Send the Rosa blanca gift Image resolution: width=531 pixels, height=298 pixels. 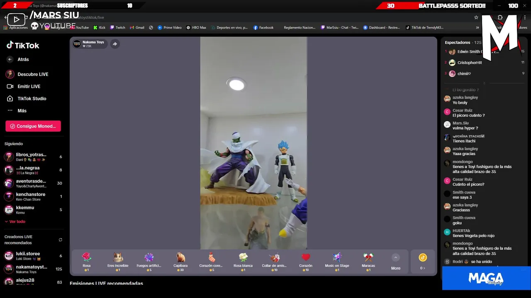pos(243,262)
